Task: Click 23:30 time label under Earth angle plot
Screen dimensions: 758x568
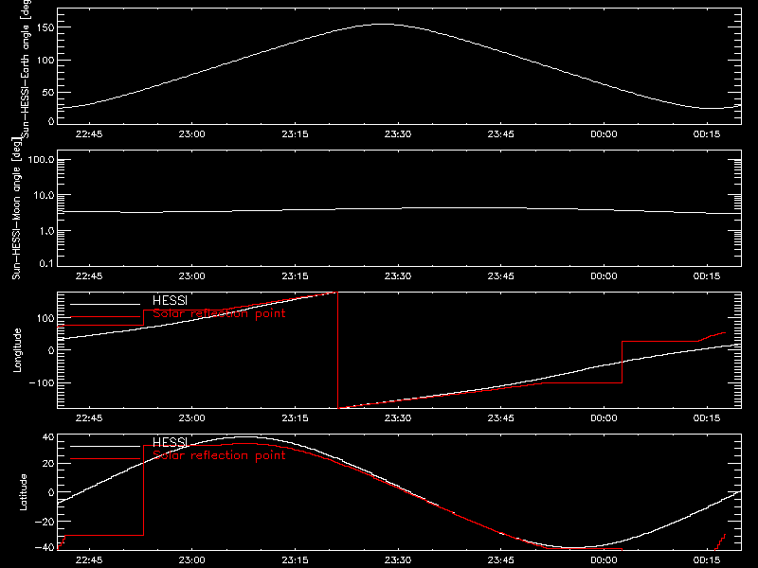Action: click(x=398, y=134)
